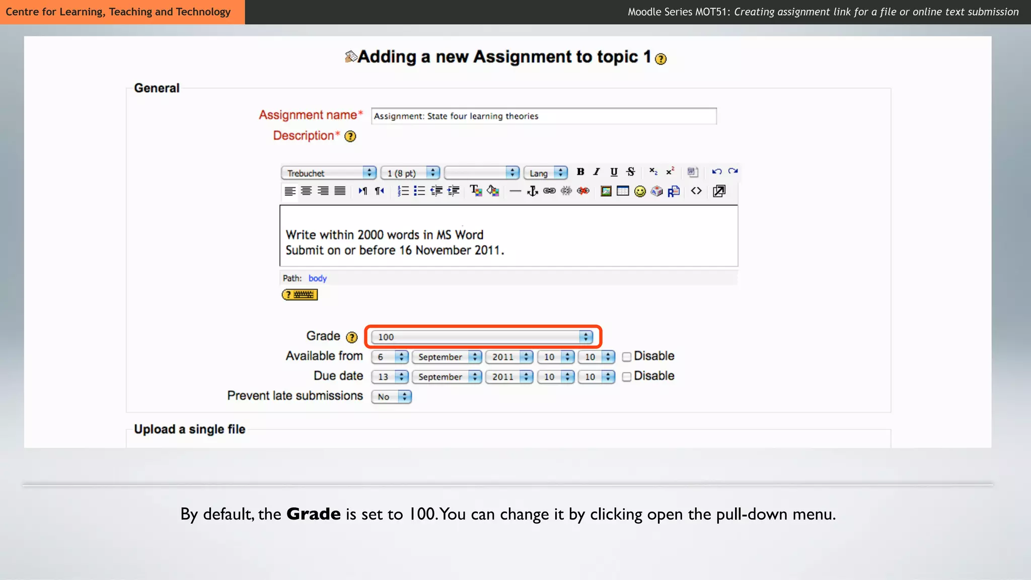Screen dimensions: 1031x580
Task: Open Due date day dropdown showing 13
Action: [390, 377]
